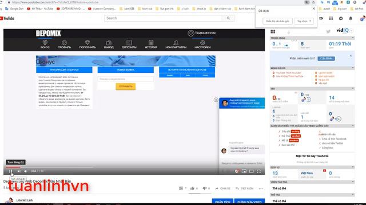Viewport: 366px width, 205px height.
Task: Click the video progress bar
Action: pos(134,167)
